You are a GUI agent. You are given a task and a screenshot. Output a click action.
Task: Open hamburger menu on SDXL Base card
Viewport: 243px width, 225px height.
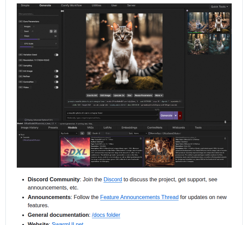141,138
